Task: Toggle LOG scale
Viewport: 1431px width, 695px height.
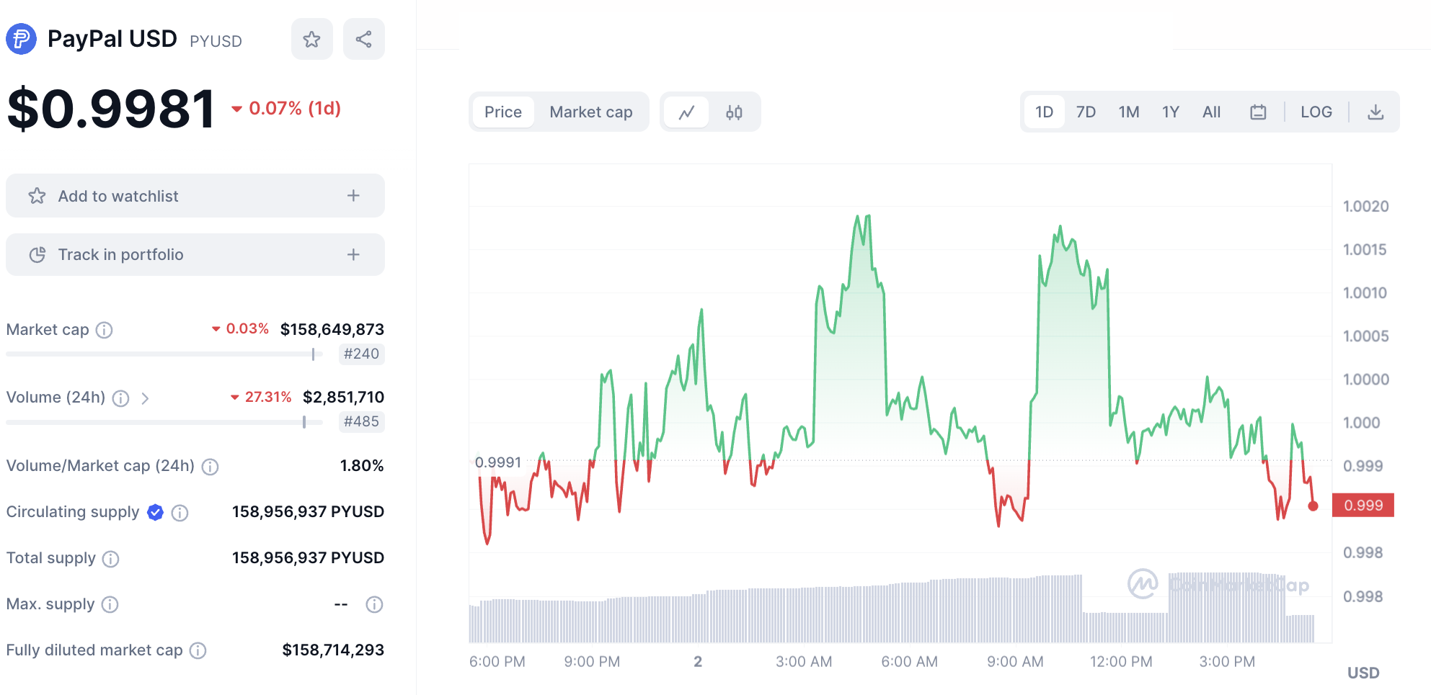Action: coord(1316,112)
